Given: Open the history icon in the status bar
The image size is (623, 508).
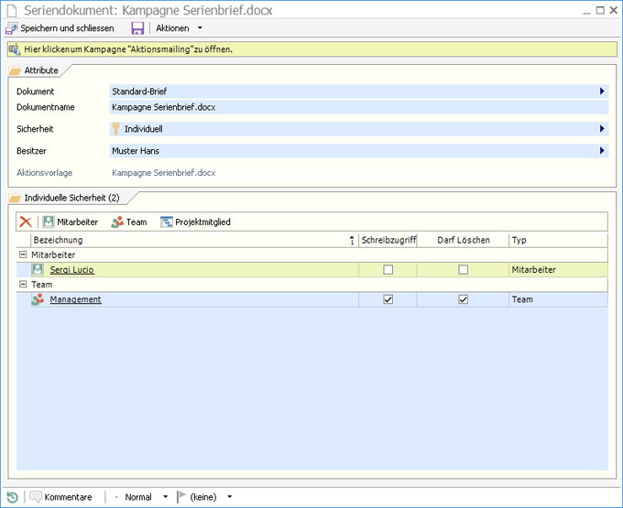Looking at the screenshot, I should pyautogui.click(x=13, y=497).
